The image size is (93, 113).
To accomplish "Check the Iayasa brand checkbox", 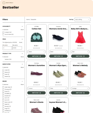I will [3, 96].
